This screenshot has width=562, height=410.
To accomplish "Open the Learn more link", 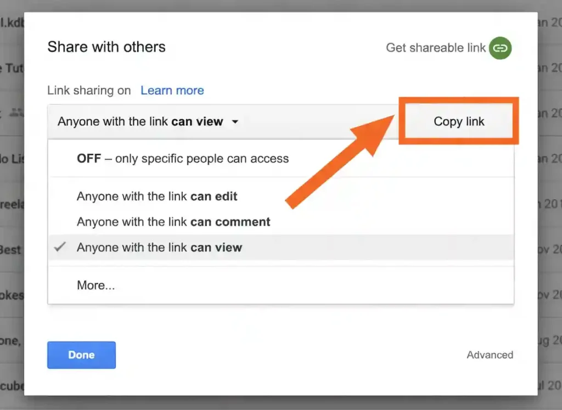I will (172, 91).
